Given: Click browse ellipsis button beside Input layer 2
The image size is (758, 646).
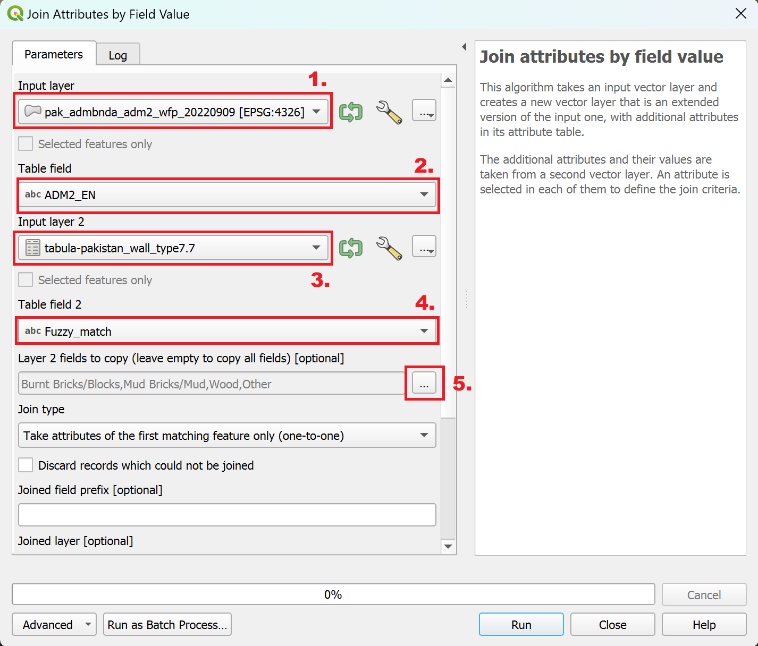Looking at the screenshot, I should [x=424, y=247].
